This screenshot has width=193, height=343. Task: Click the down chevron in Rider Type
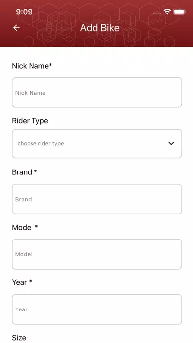click(171, 143)
